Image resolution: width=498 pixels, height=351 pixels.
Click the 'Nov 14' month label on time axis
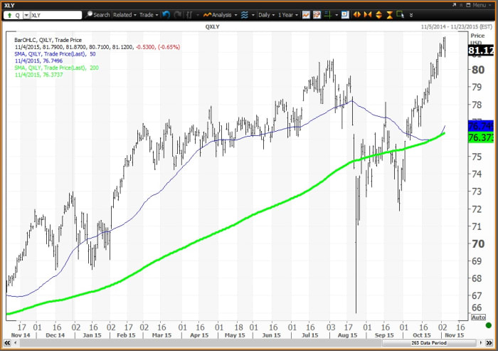[21, 335]
